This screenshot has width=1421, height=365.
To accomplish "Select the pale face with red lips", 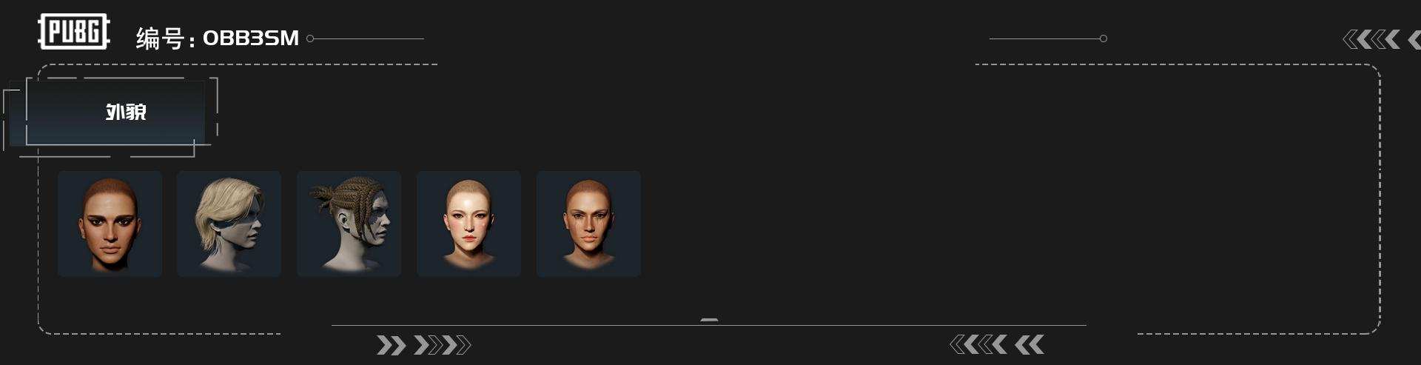I will coord(468,224).
